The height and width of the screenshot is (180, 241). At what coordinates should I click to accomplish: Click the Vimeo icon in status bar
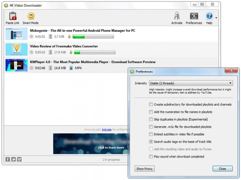coord(19,159)
